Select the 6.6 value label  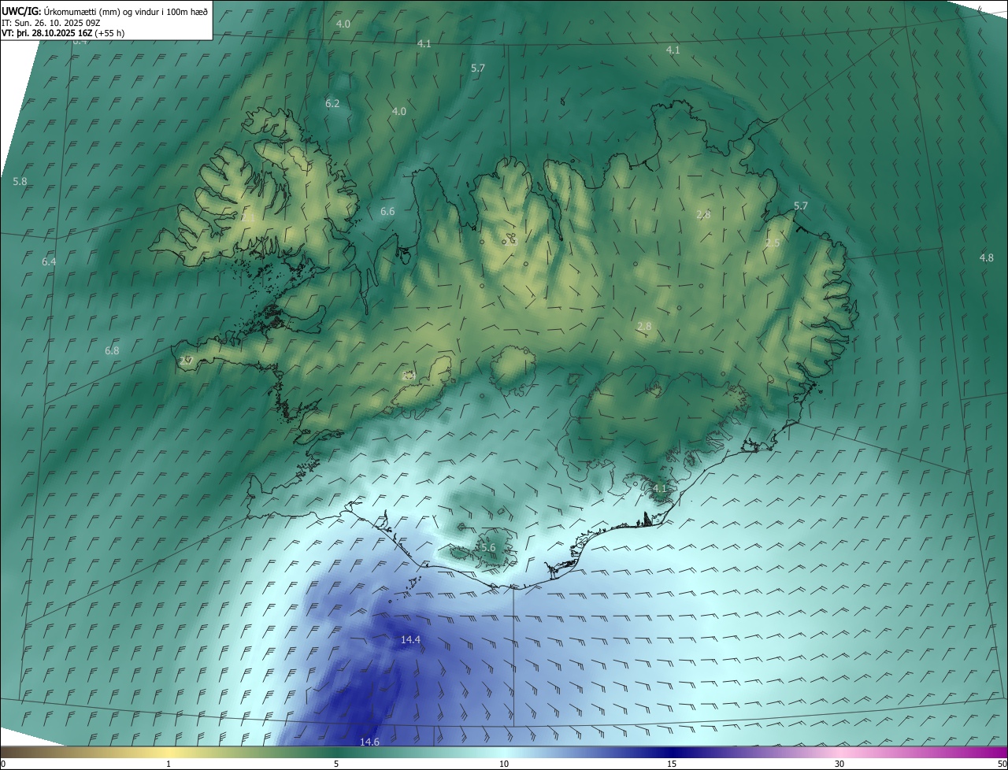point(387,212)
